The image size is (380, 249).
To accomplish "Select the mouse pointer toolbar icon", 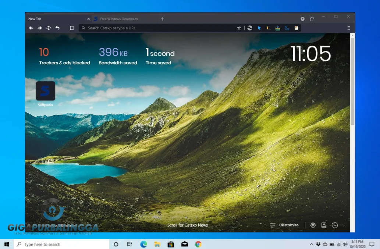I will [x=259, y=28].
